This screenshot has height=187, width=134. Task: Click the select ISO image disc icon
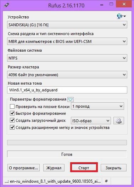click(x=119, y=120)
